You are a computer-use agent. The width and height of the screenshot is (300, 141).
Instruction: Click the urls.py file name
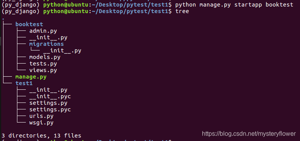pos(41,116)
